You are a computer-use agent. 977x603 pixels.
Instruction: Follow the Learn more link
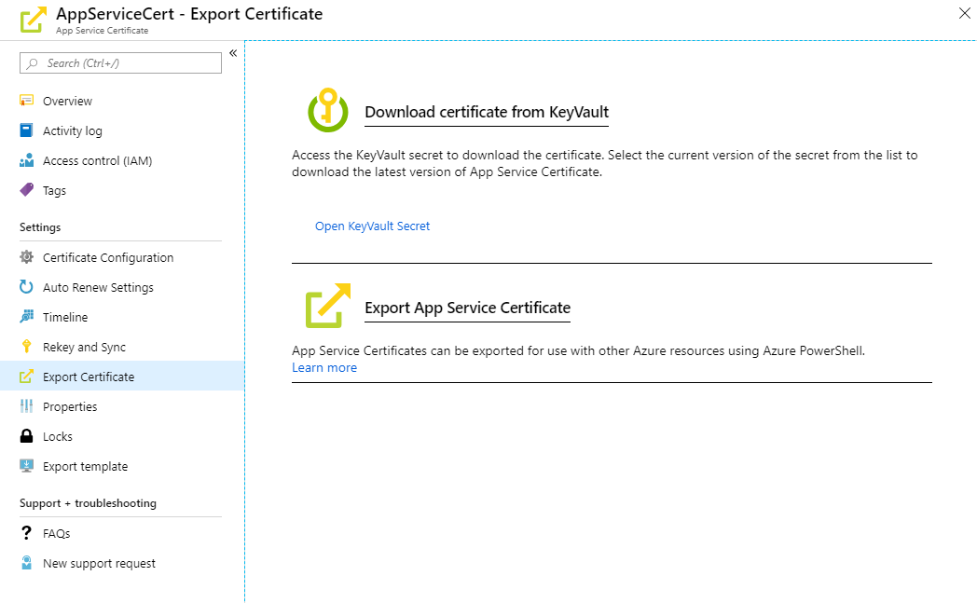[x=324, y=367]
